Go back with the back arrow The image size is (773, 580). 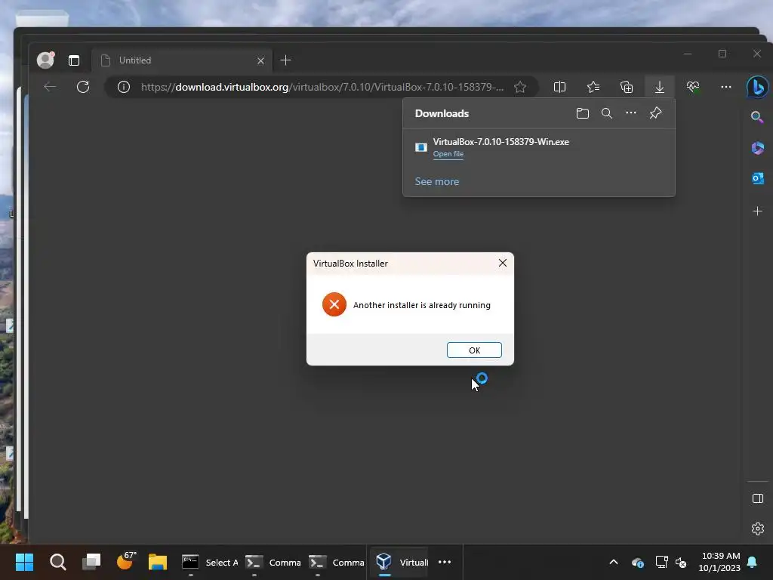[x=50, y=88]
